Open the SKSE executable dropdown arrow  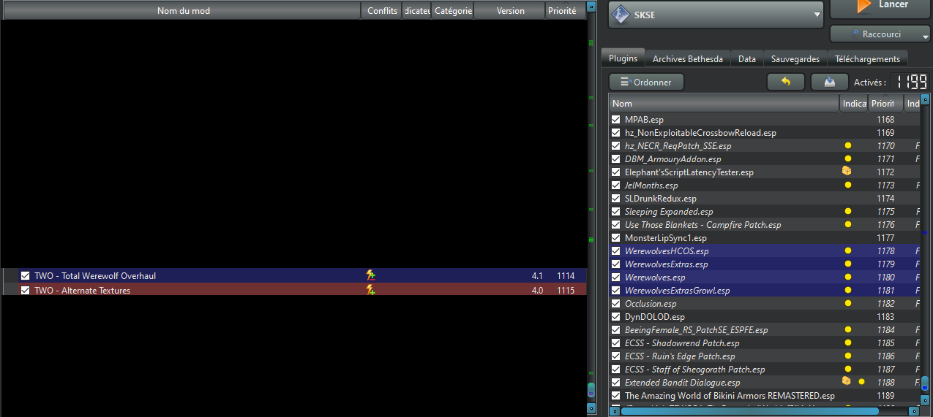tap(817, 15)
